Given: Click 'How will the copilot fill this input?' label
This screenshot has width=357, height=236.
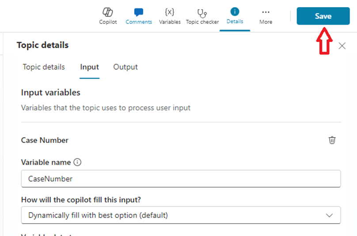Looking at the screenshot, I should [81, 199].
